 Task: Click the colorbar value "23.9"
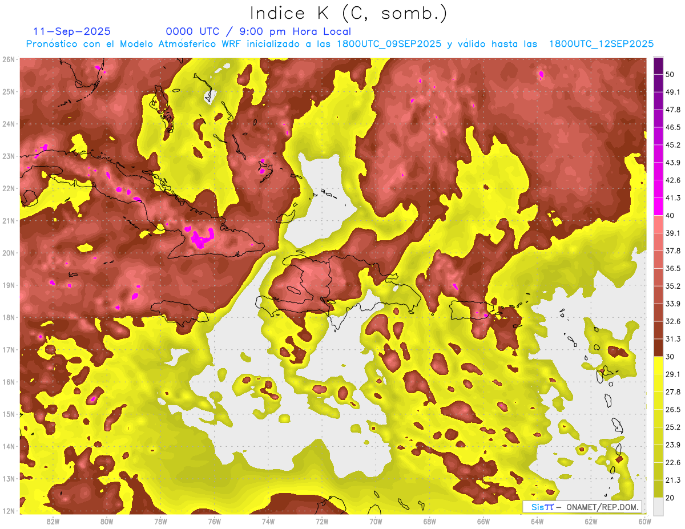(672, 445)
